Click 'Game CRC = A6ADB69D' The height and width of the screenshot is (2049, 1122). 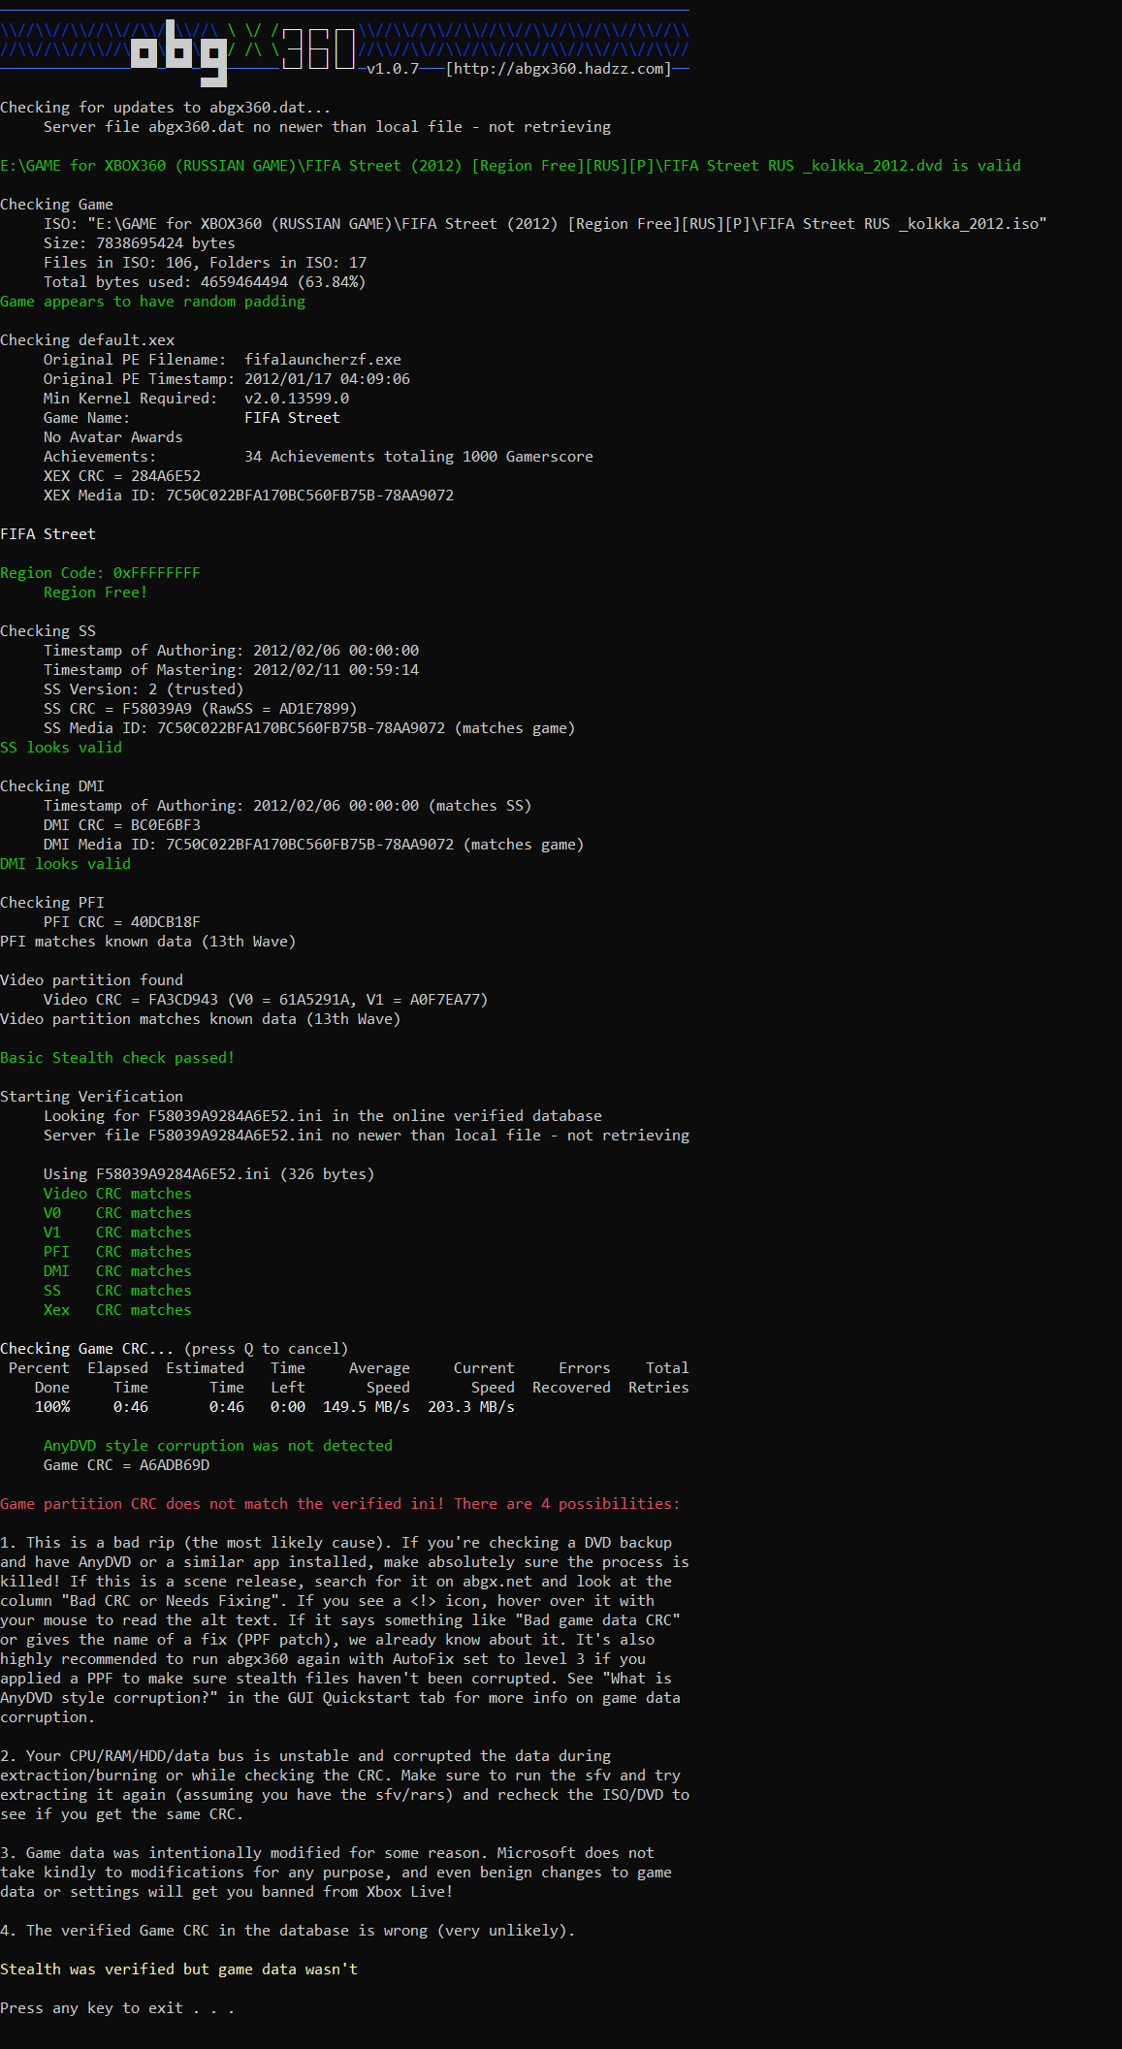point(126,1465)
